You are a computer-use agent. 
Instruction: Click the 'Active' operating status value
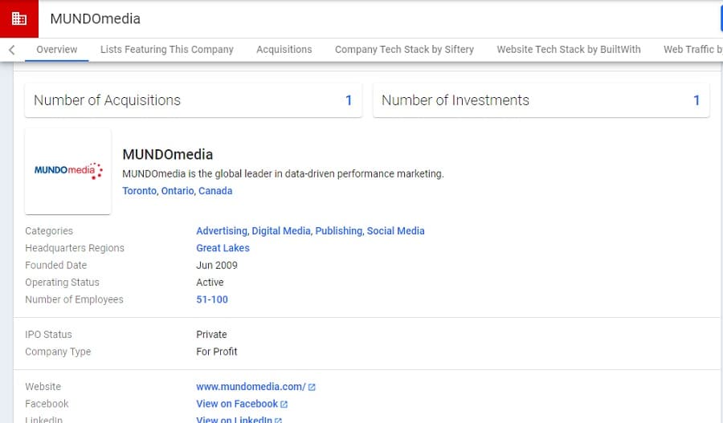[x=210, y=283]
